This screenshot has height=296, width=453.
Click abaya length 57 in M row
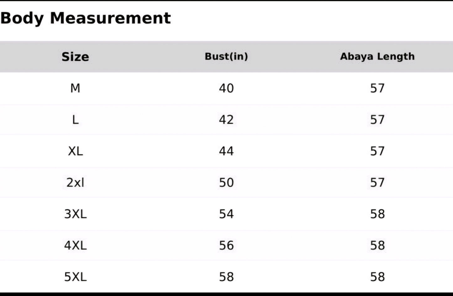(377, 88)
